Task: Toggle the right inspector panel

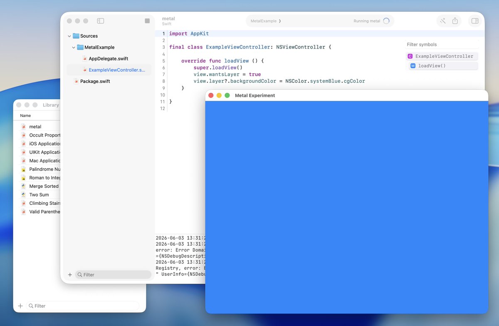Action: [x=474, y=21]
